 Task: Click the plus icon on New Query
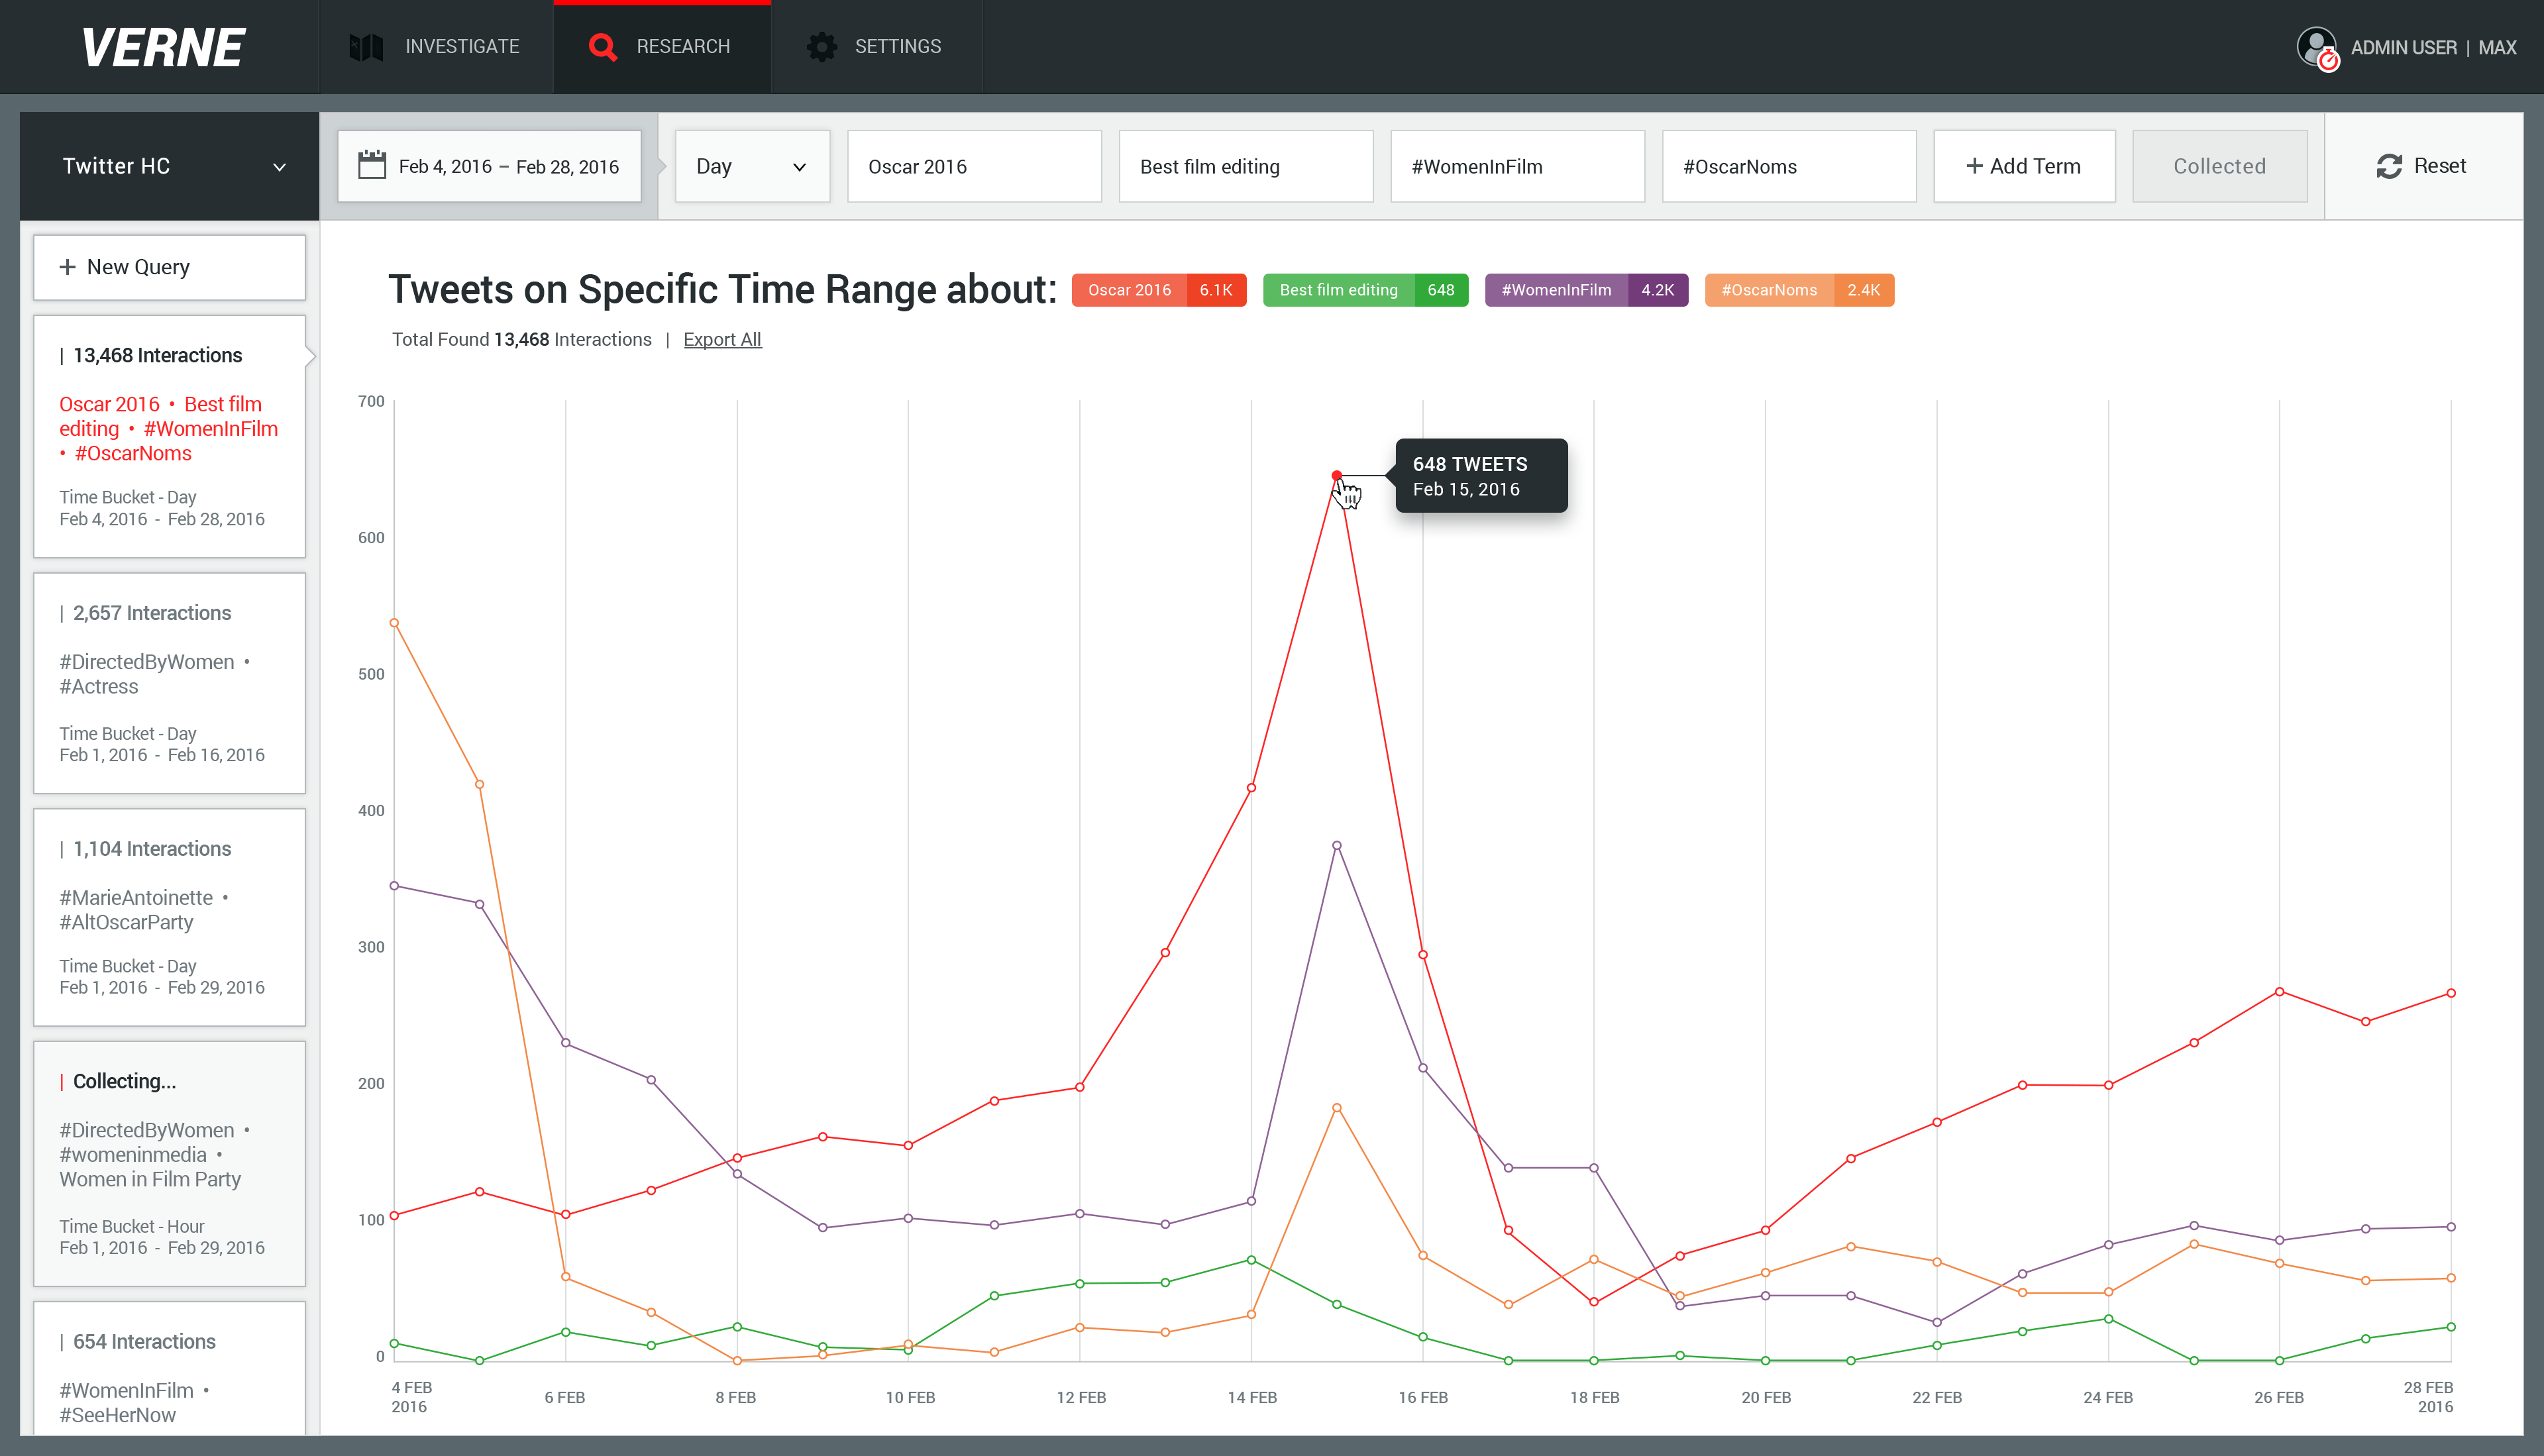67,267
